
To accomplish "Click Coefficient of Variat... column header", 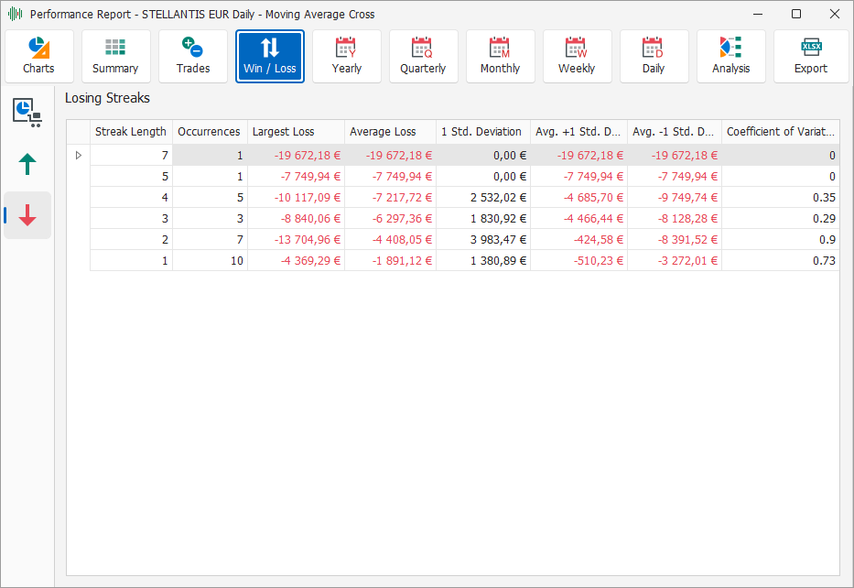I will click(x=781, y=132).
